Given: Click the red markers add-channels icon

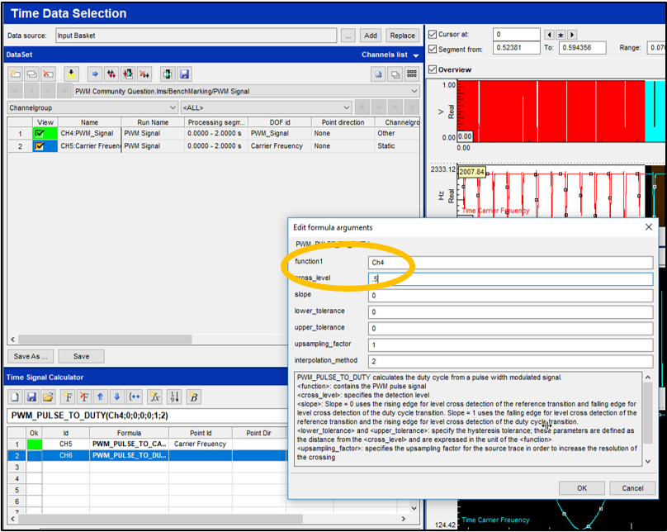Looking at the screenshot, I should pos(111,74).
